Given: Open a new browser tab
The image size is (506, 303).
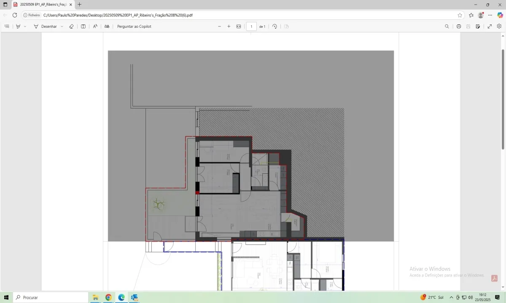Looking at the screenshot, I should tap(79, 5).
